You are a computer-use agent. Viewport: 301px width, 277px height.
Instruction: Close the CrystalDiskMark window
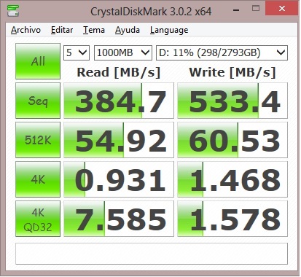pyautogui.click(x=282, y=8)
